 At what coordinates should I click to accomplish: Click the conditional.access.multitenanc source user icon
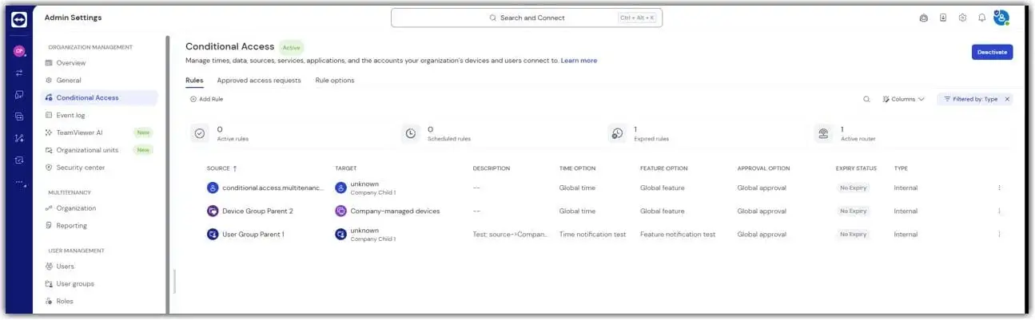[213, 188]
